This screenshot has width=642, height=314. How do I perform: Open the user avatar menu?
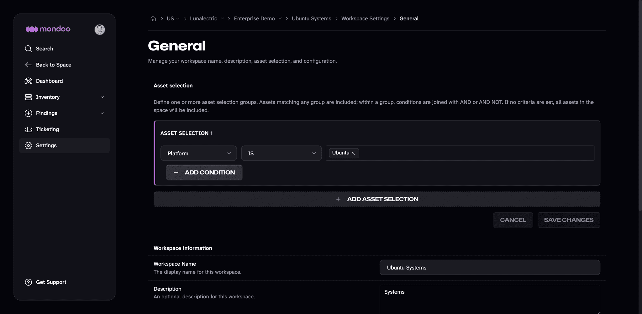tap(100, 29)
